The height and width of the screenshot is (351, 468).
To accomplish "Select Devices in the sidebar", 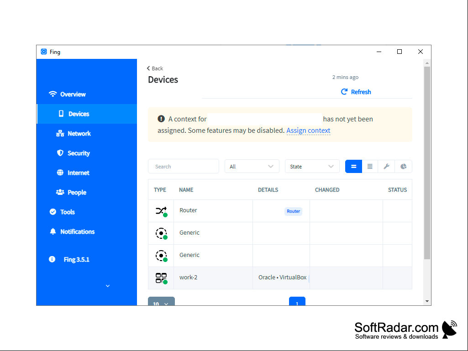I will pos(87,114).
